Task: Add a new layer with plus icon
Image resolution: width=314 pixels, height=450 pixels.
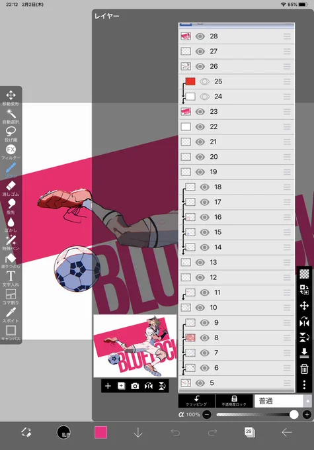Action: click(x=108, y=386)
